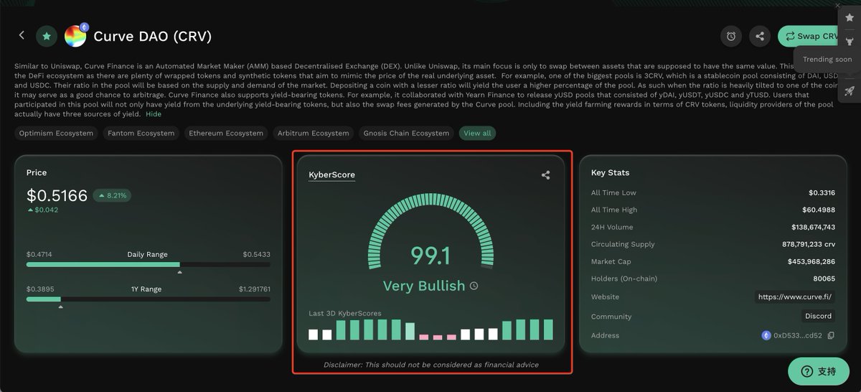Copy the contract address using the copy icon
This screenshot has width=861, height=392.
[x=831, y=335]
